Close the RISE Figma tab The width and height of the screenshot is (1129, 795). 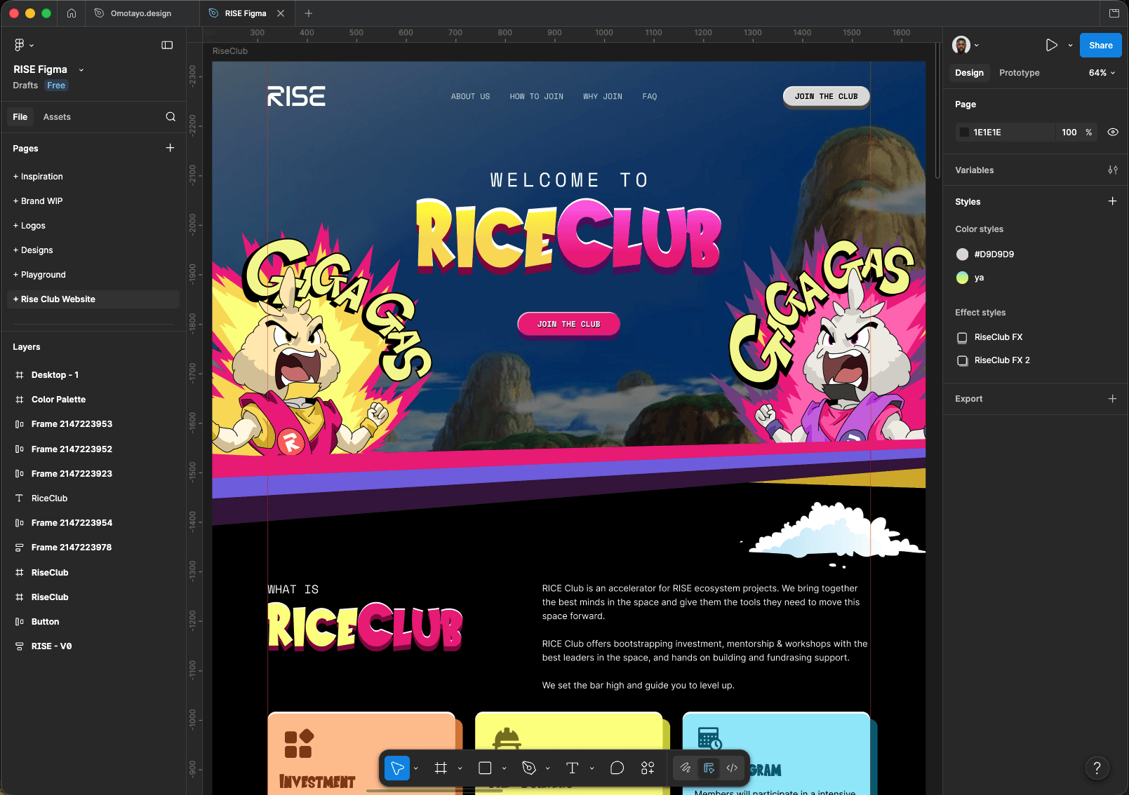[281, 13]
